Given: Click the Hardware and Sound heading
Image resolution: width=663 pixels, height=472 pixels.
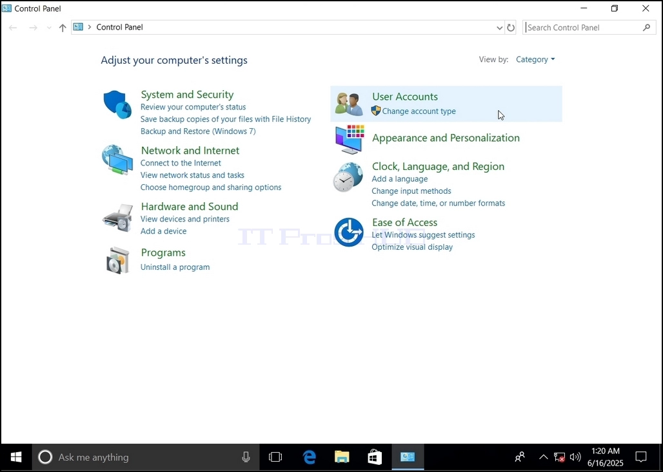Looking at the screenshot, I should point(190,207).
